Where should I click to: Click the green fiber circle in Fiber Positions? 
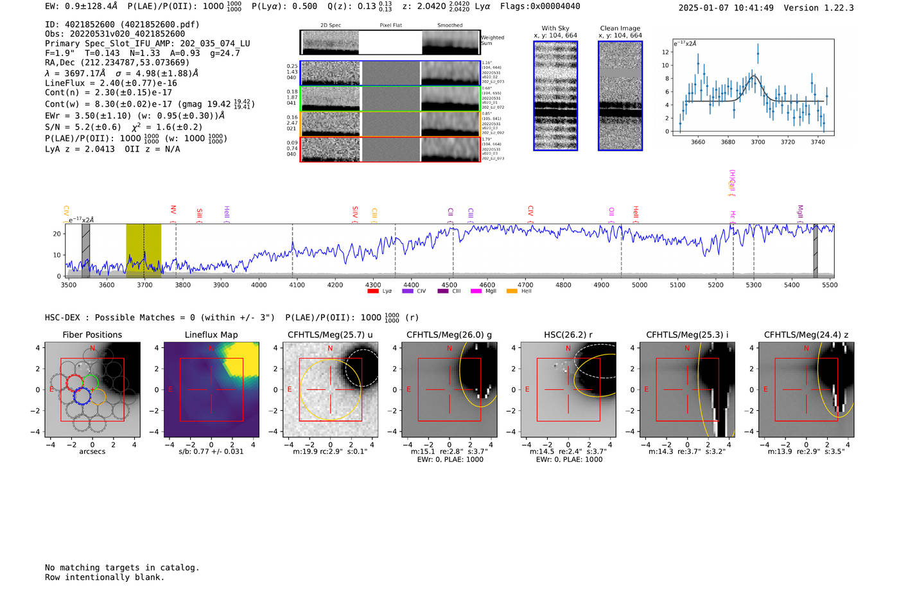90,383
